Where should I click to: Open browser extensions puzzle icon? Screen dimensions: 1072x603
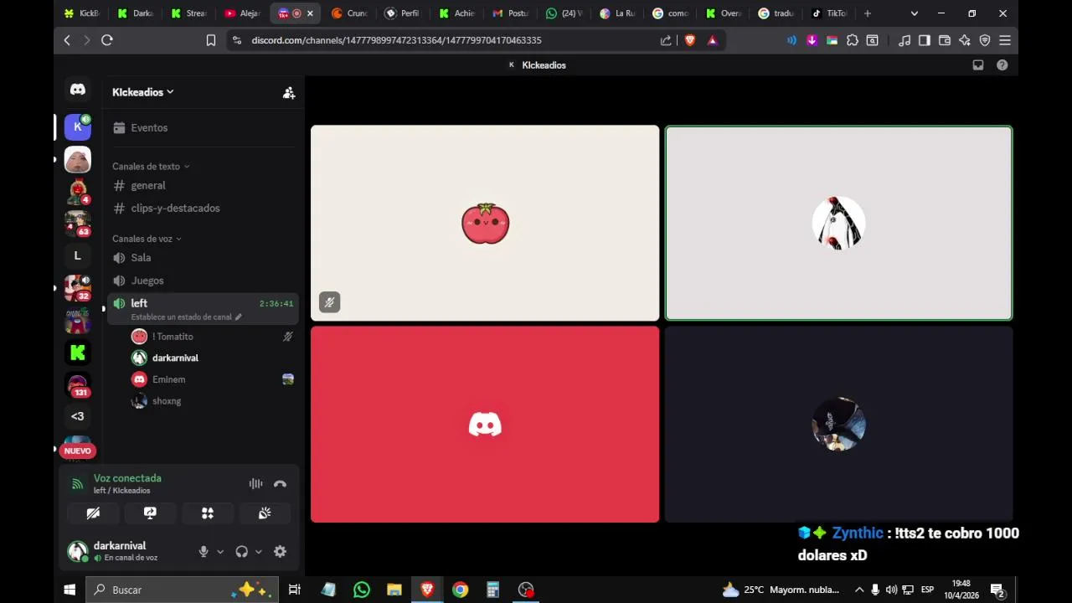click(852, 40)
